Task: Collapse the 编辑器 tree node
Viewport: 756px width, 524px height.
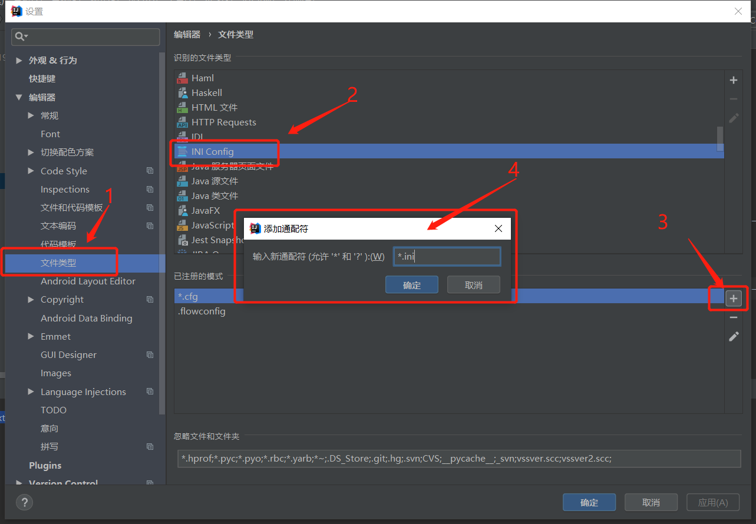Action: pyautogui.click(x=19, y=98)
